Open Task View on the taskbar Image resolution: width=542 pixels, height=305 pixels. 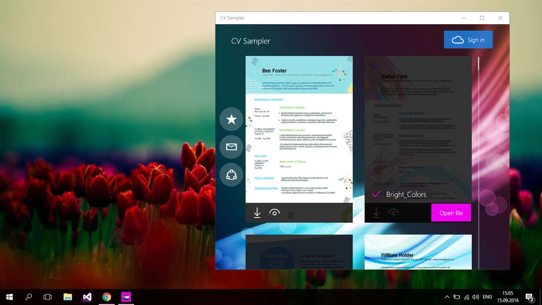[47, 297]
